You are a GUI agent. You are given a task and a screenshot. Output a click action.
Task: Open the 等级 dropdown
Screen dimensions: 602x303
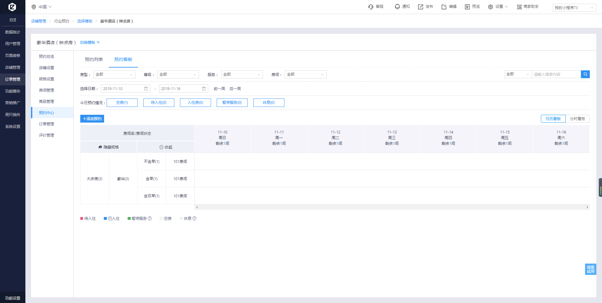pyautogui.click(x=178, y=74)
